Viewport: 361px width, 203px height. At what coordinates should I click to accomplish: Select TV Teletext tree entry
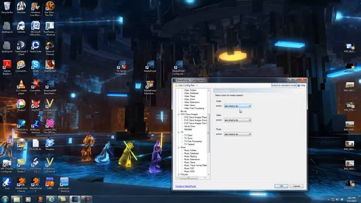tap(190, 144)
